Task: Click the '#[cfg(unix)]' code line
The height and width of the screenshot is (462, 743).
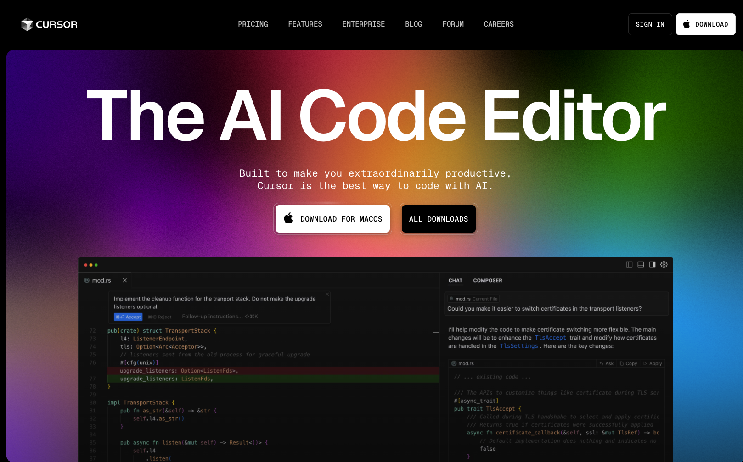Action: (139, 363)
